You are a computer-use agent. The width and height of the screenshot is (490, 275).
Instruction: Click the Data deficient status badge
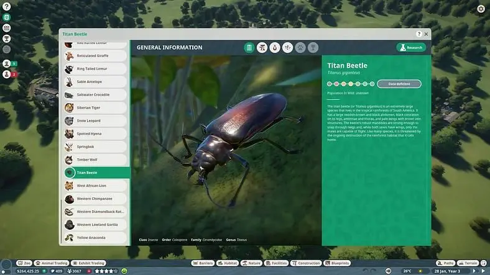tap(399, 84)
